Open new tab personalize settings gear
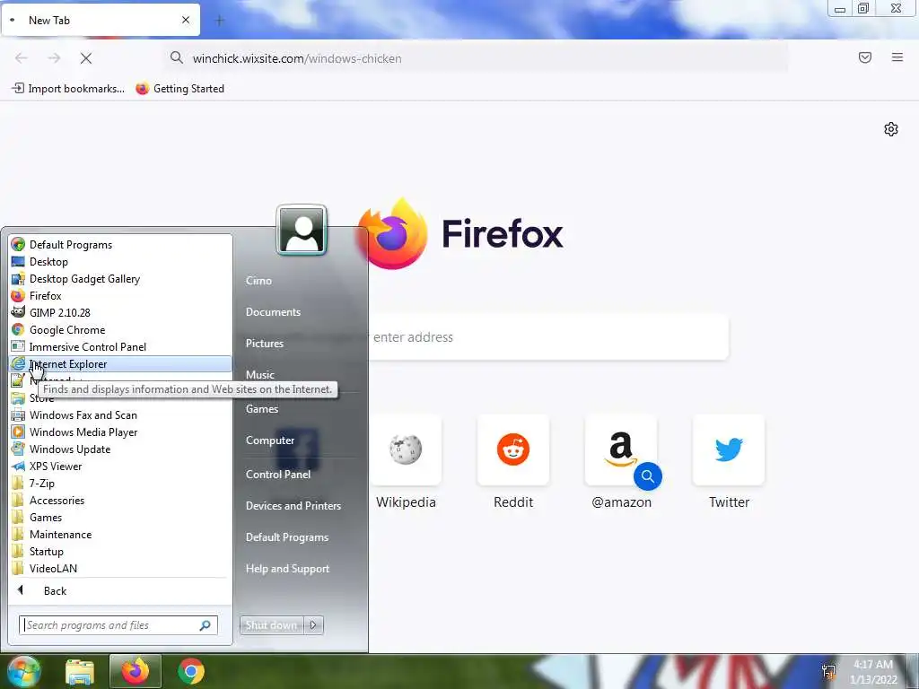 [891, 129]
